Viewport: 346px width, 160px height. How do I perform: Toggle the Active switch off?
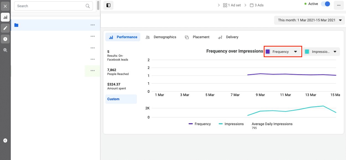click(x=325, y=4)
